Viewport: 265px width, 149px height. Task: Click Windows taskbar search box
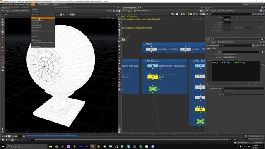(x=26, y=147)
